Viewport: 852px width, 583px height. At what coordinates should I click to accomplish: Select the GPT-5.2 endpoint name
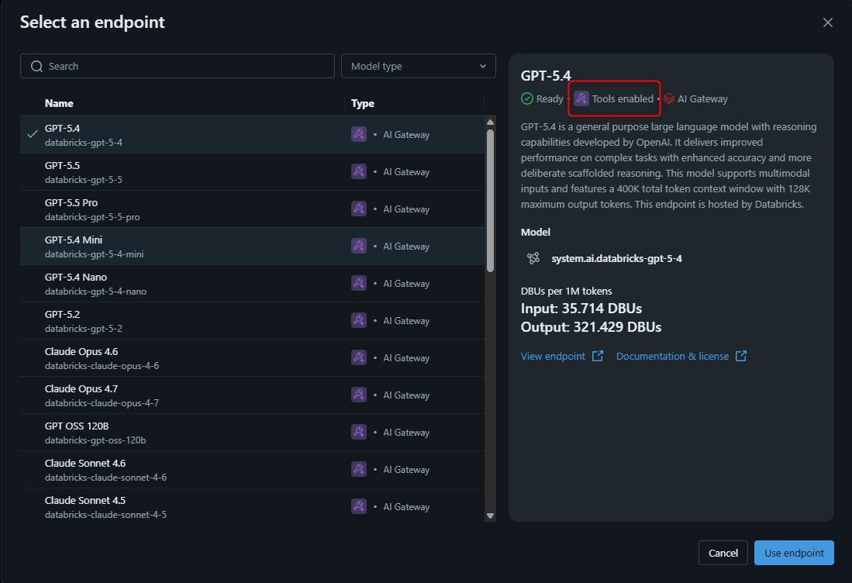pos(62,314)
